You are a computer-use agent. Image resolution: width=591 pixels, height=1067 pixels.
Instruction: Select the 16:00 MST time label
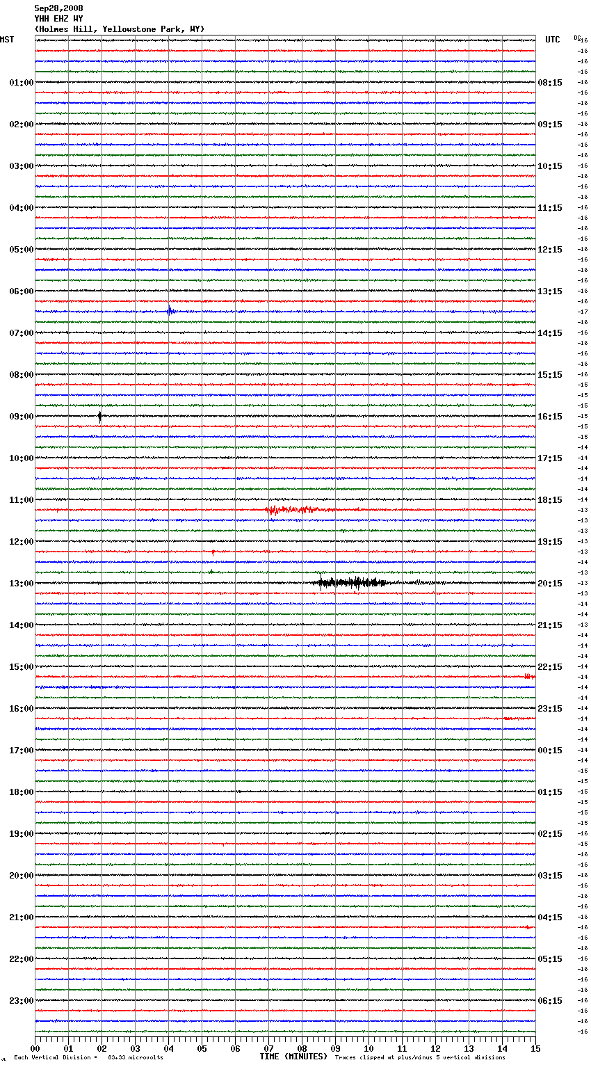click(x=22, y=709)
